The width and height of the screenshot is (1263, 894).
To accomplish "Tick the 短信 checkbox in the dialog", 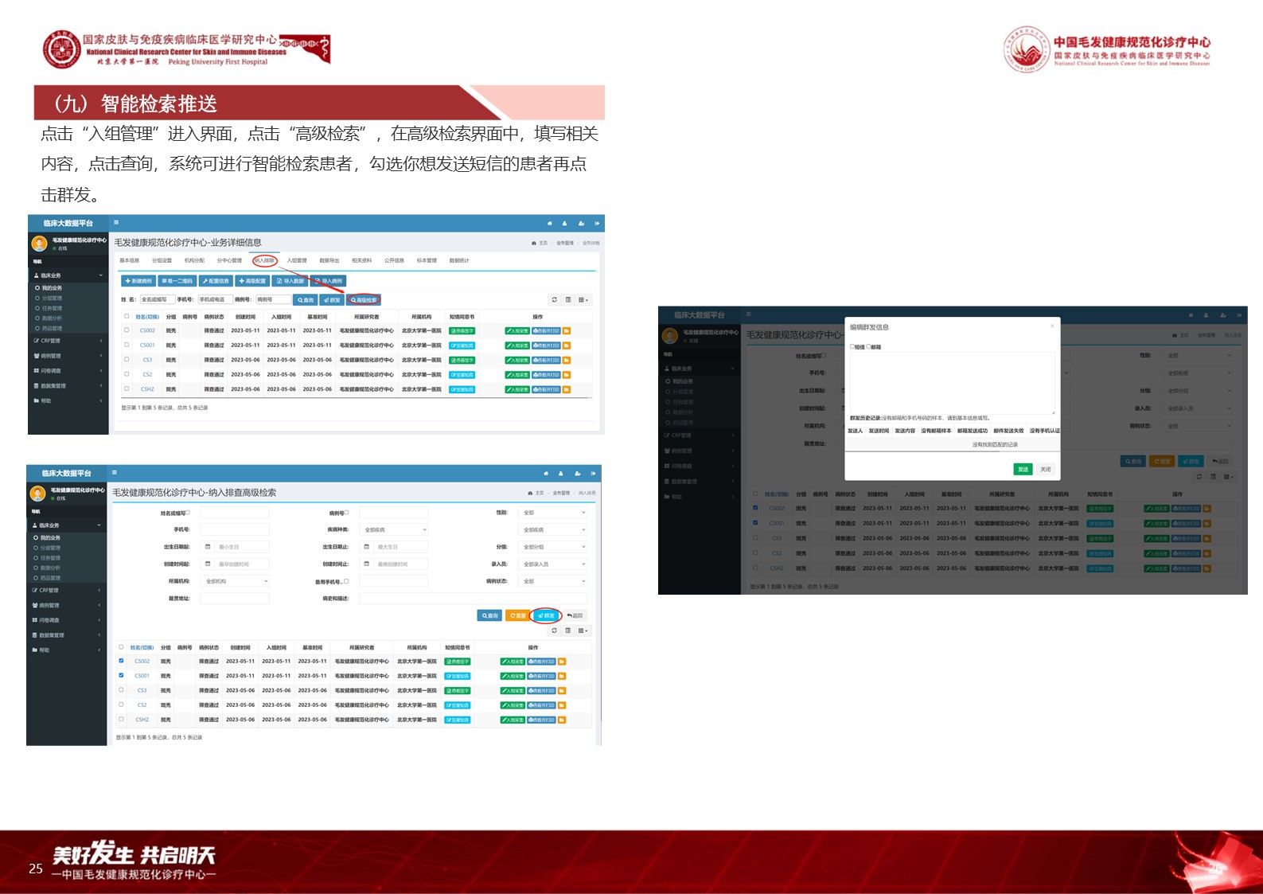I will (852, 347).
